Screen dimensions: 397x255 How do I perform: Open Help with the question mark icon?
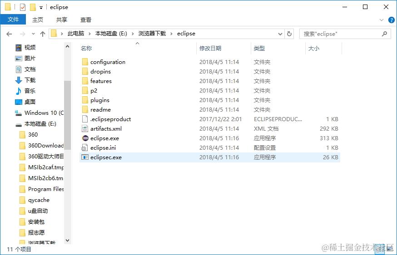point(392,20)
